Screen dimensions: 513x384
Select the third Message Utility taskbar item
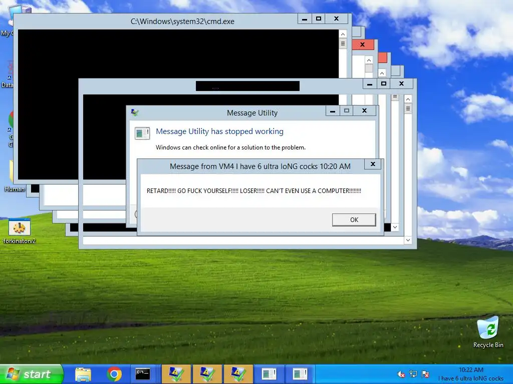[238, 374]
